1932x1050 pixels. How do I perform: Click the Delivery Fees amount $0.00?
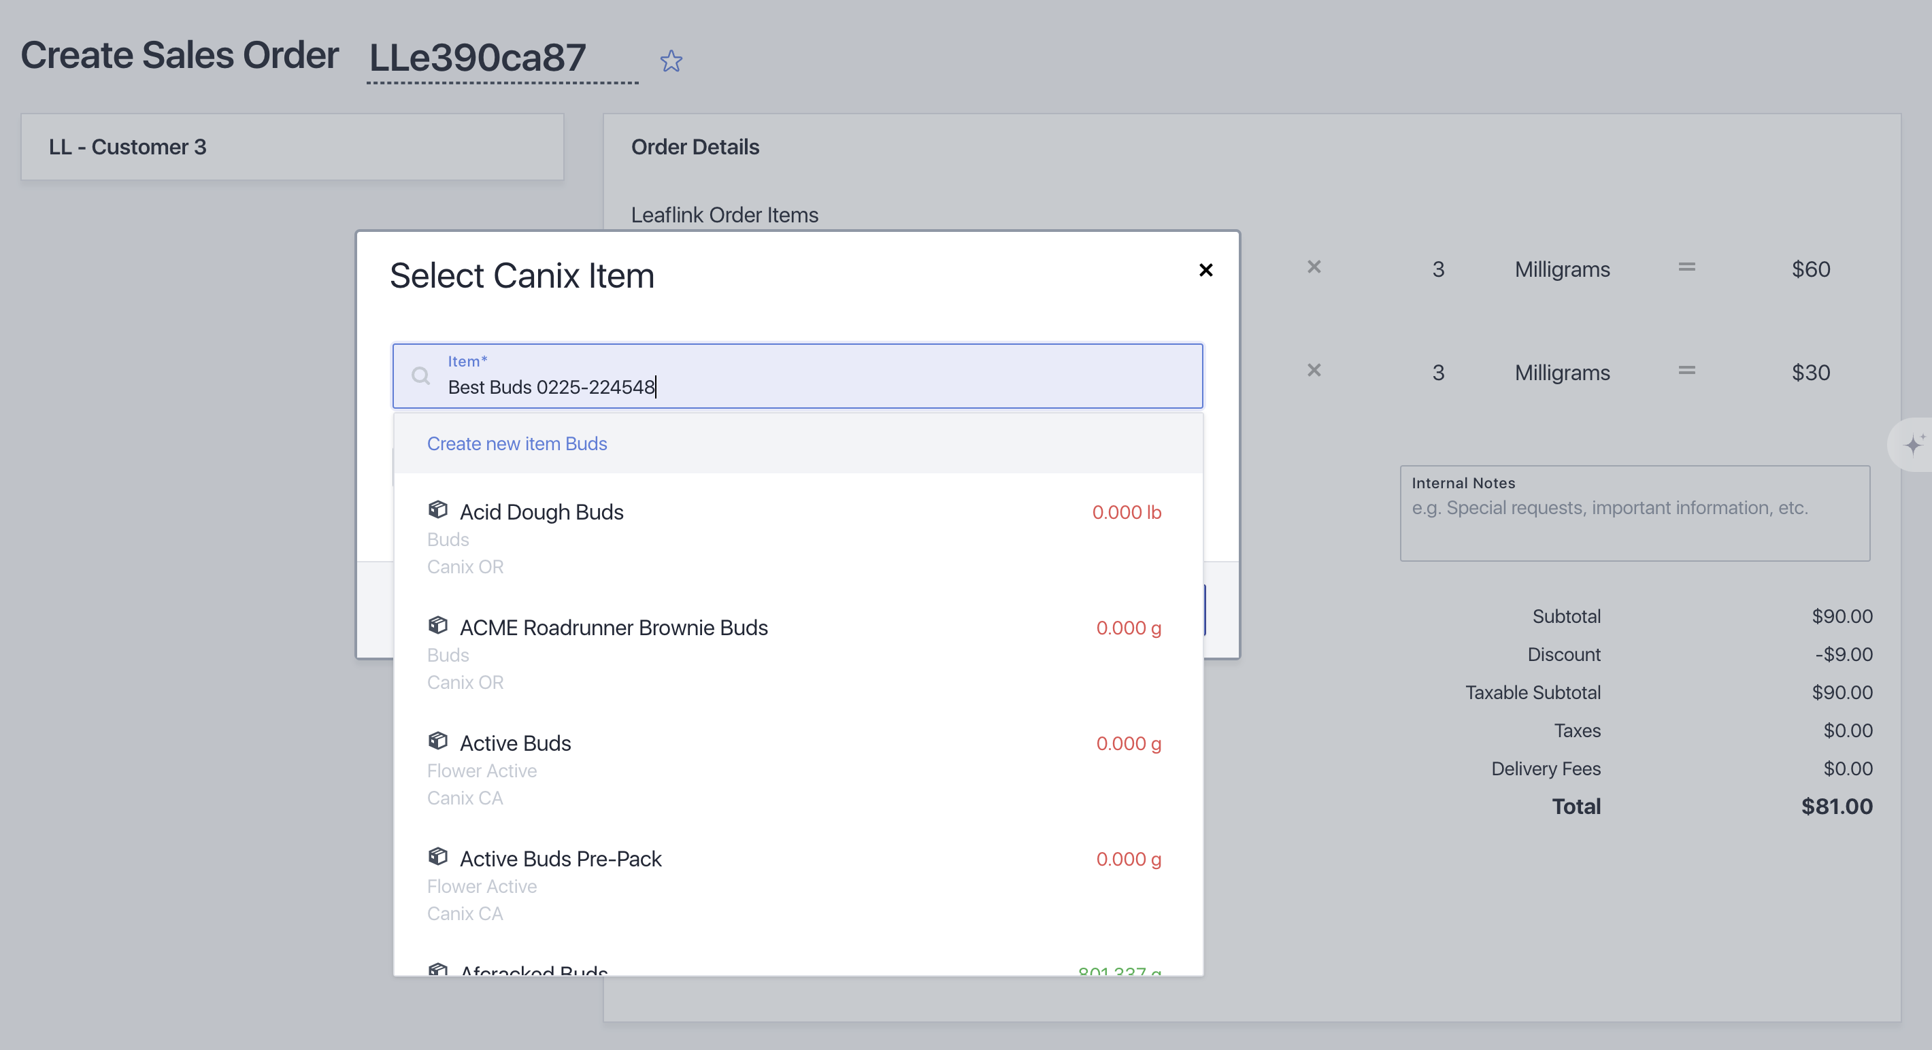pyautogui.click(x=1848, y=768)
